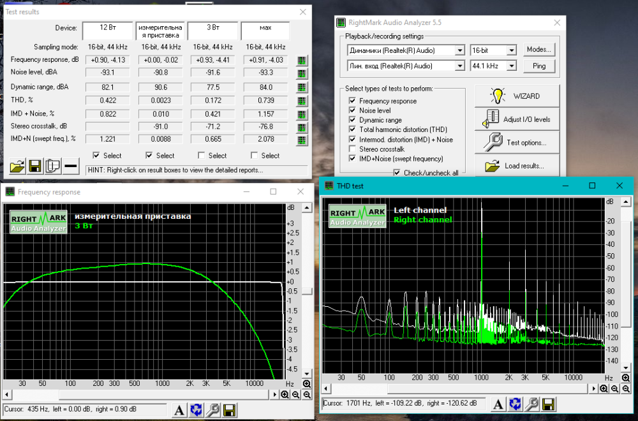
Task: Click the Noise level graph icon in Test results
Action: coord(302,73)
